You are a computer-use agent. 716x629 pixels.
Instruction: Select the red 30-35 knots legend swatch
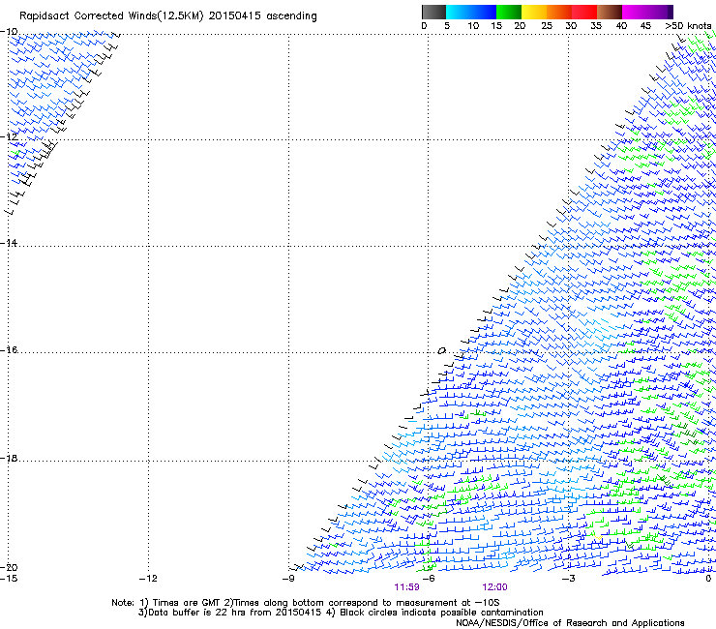pyautogui.click(x=584, y=12)
